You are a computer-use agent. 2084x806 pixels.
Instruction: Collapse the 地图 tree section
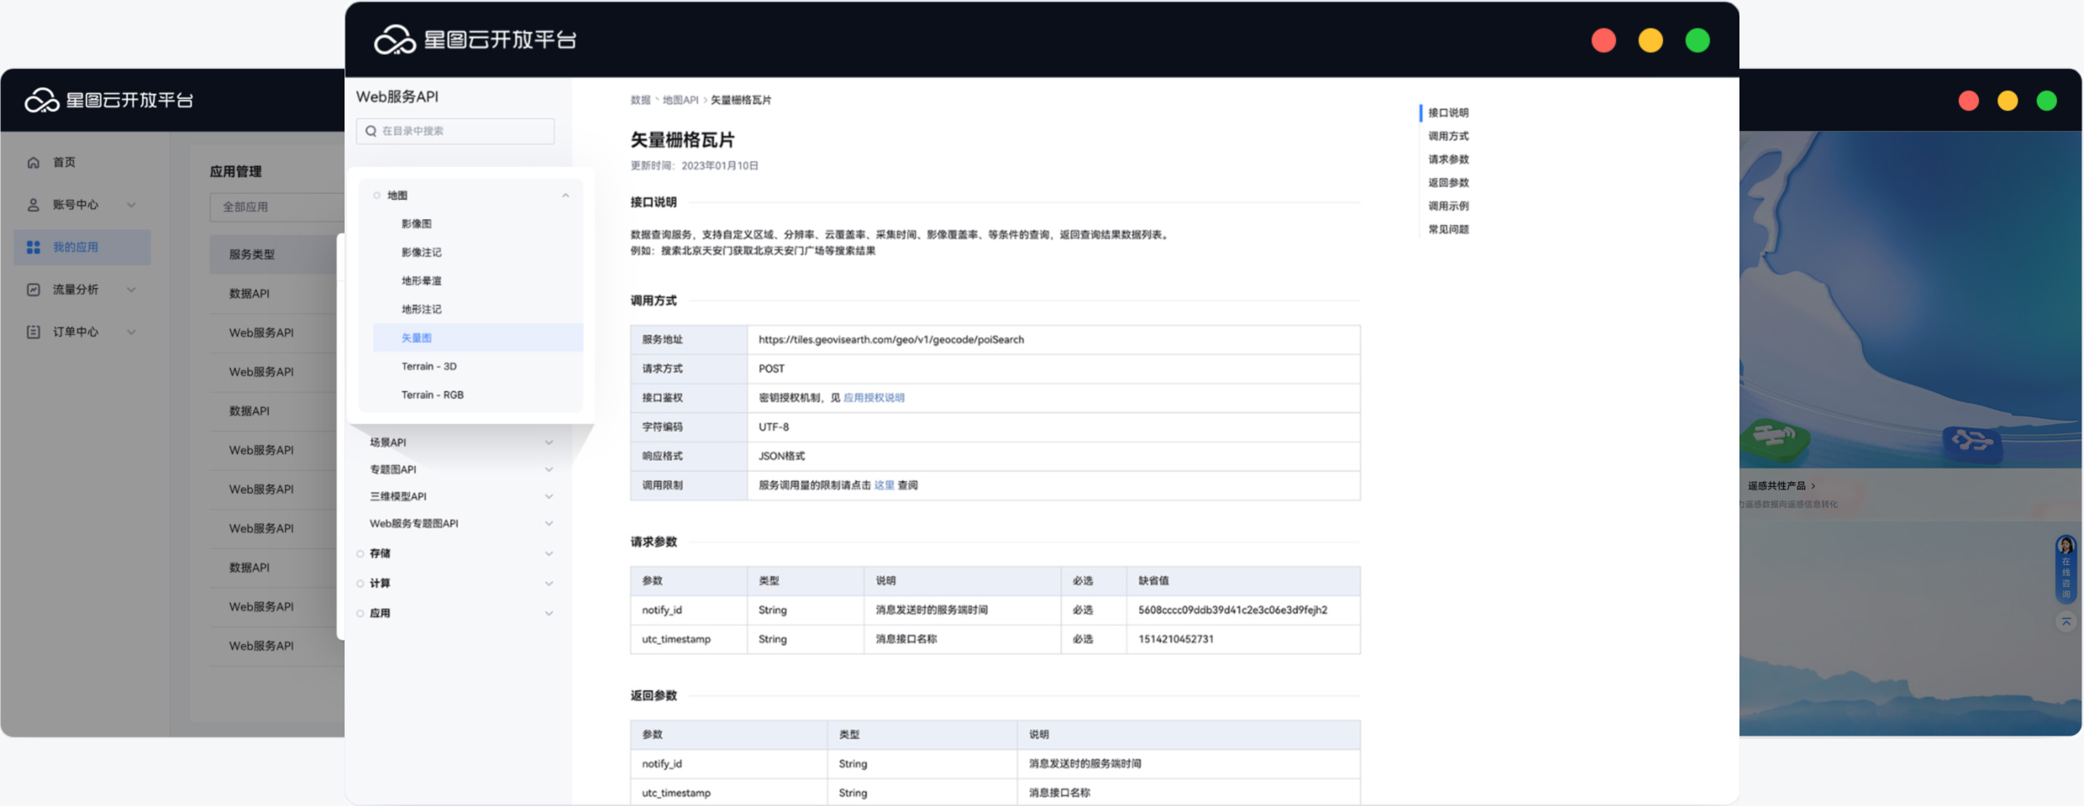click(566, 196)
